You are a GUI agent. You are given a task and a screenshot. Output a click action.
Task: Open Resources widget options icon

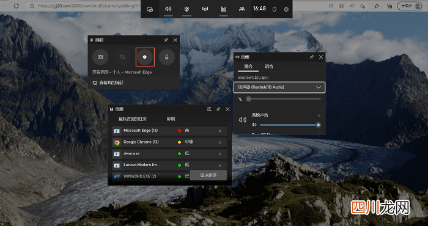click(209, 109)
